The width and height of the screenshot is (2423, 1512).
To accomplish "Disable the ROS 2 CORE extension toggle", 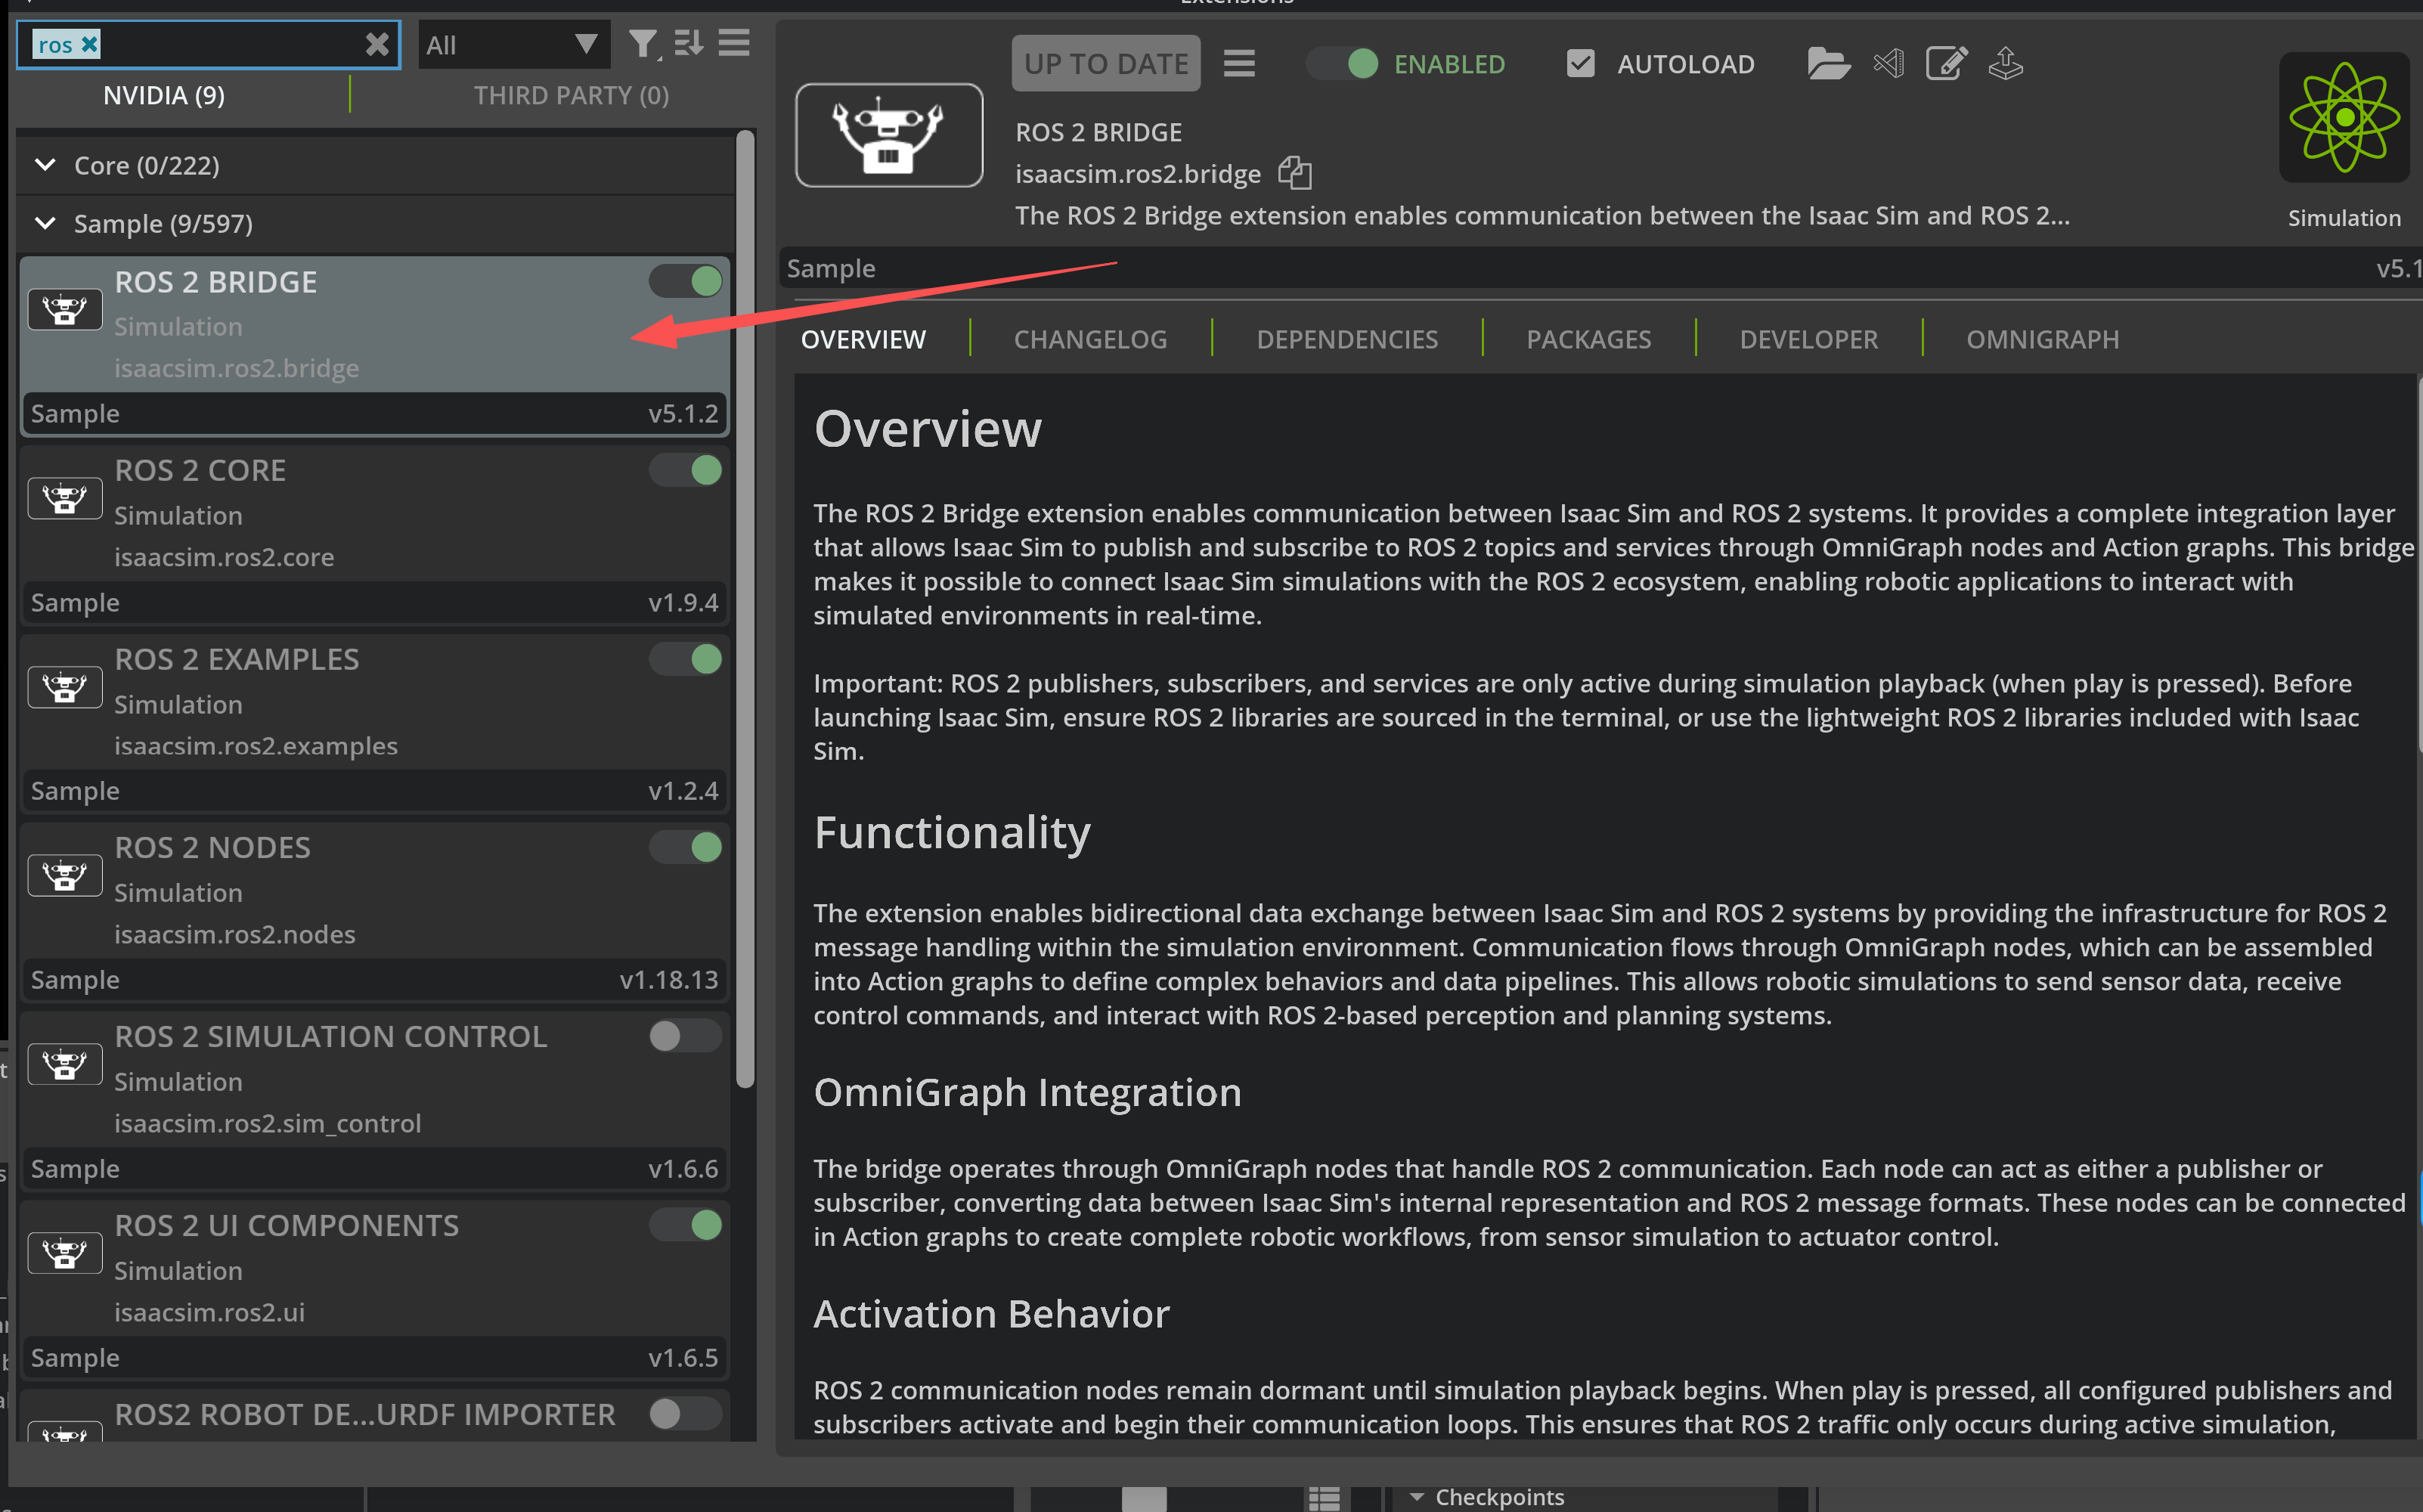I will [x=686, y=470].
